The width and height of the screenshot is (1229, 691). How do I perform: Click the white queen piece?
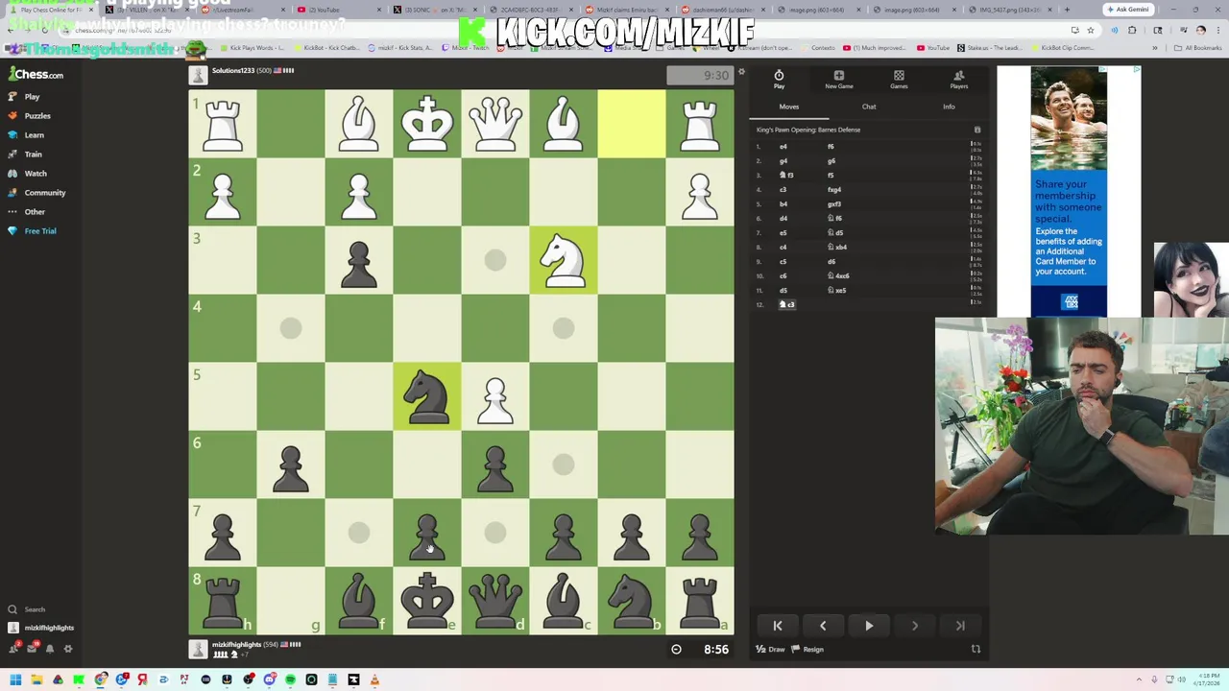click(495, 124)
